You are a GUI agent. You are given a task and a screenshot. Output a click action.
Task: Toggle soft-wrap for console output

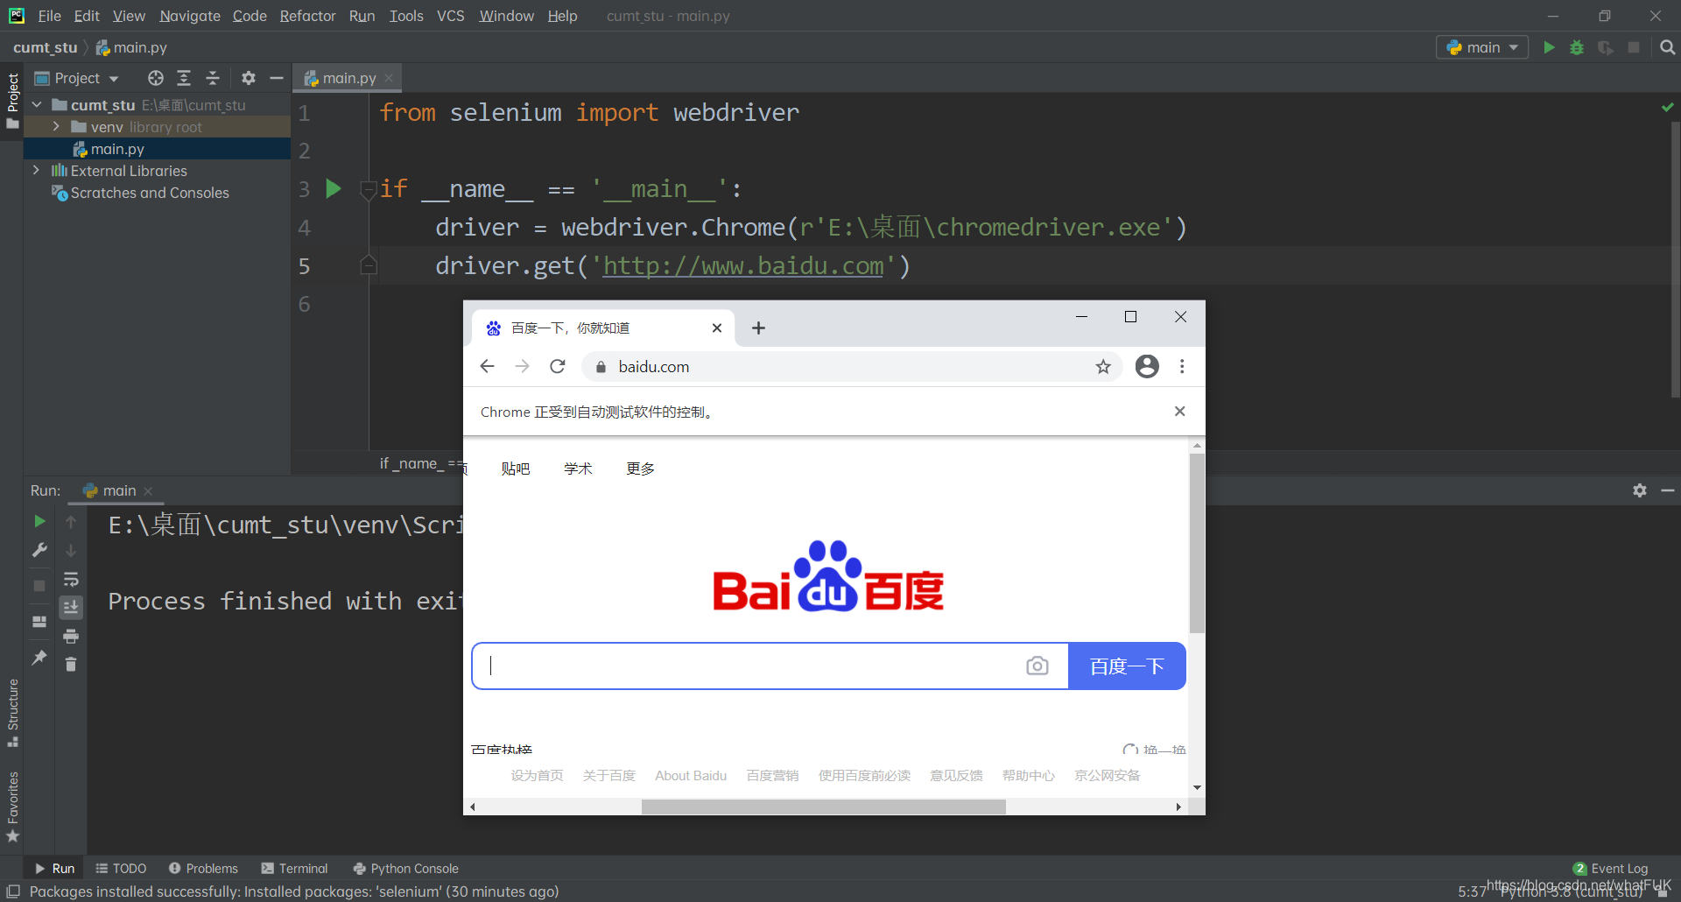[x=71, y=579]
